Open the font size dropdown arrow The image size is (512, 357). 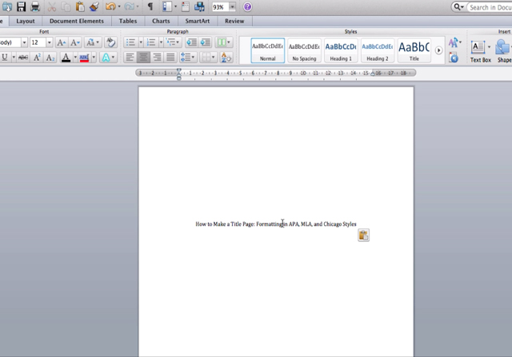coord(50,42)
